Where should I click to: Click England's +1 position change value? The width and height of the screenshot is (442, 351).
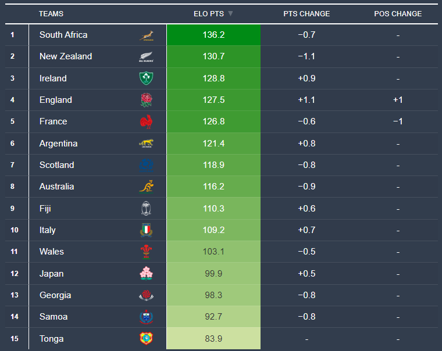(398, 100)
